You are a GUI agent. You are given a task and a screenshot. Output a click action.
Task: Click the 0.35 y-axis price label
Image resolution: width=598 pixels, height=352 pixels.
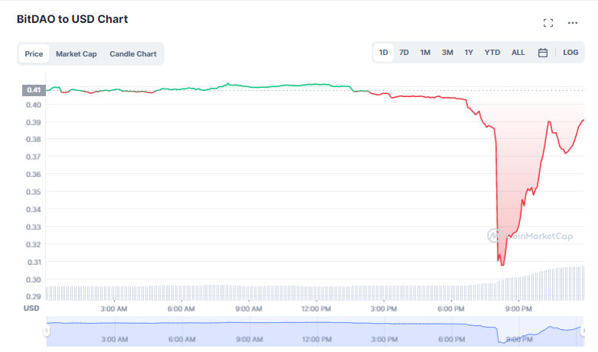click(34, 192)
